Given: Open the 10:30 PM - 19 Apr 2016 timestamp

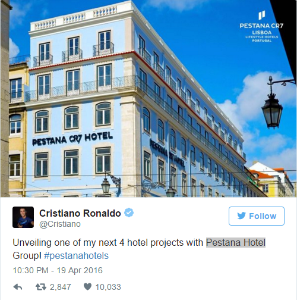Looking at the screenshot, I should click(58, 270).
